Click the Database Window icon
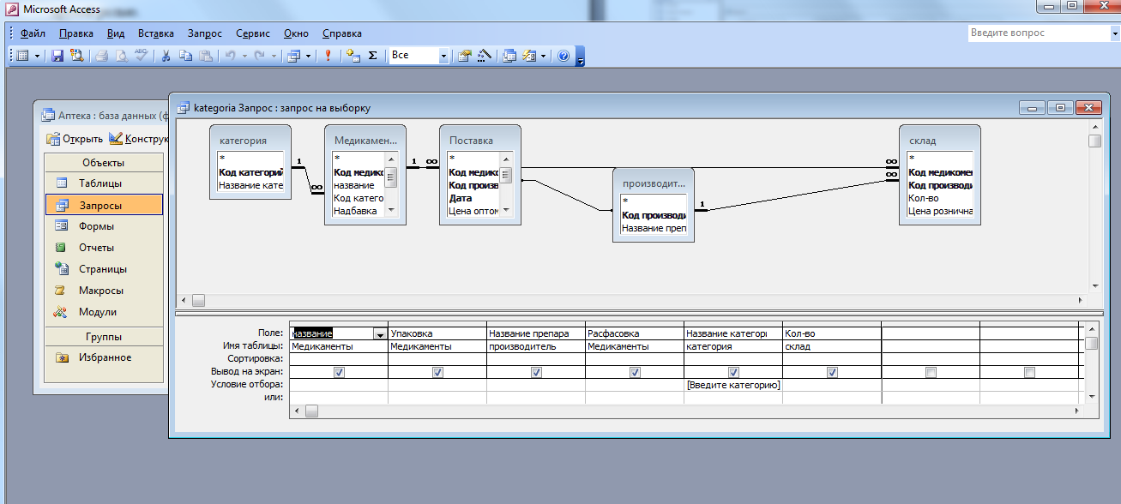 [x=509, y=55]
